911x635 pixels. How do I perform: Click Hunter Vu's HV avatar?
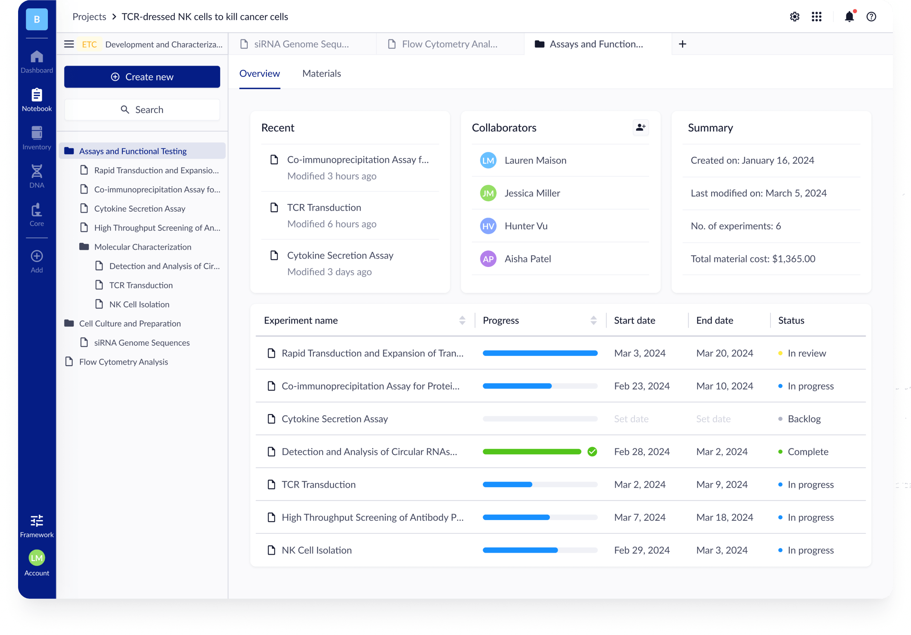pos(488,226)
